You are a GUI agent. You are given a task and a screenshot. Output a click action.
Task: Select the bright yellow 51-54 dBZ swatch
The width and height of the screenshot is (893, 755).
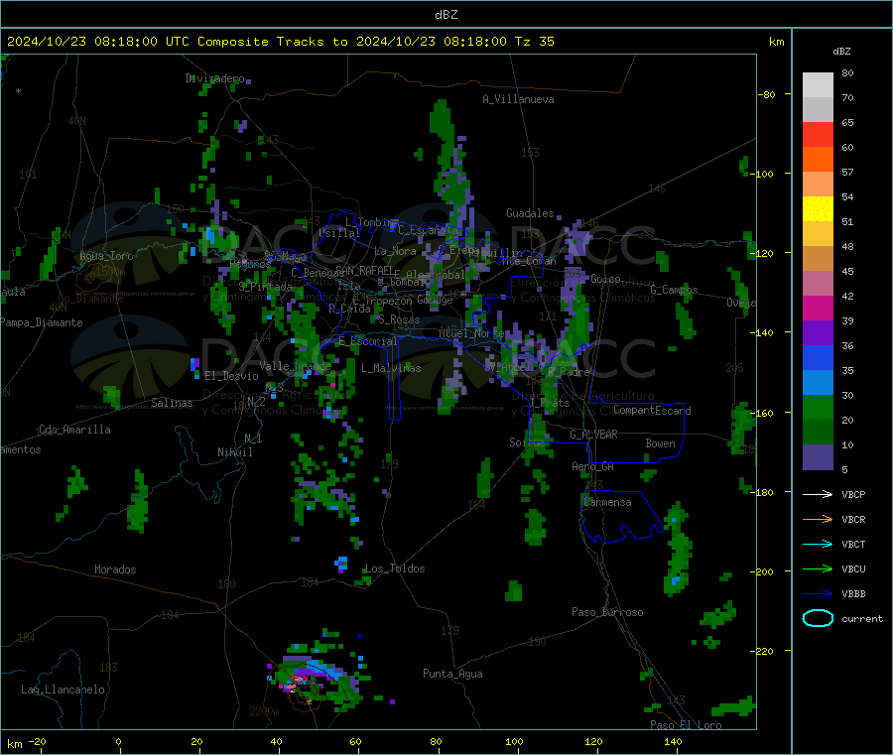818,209
